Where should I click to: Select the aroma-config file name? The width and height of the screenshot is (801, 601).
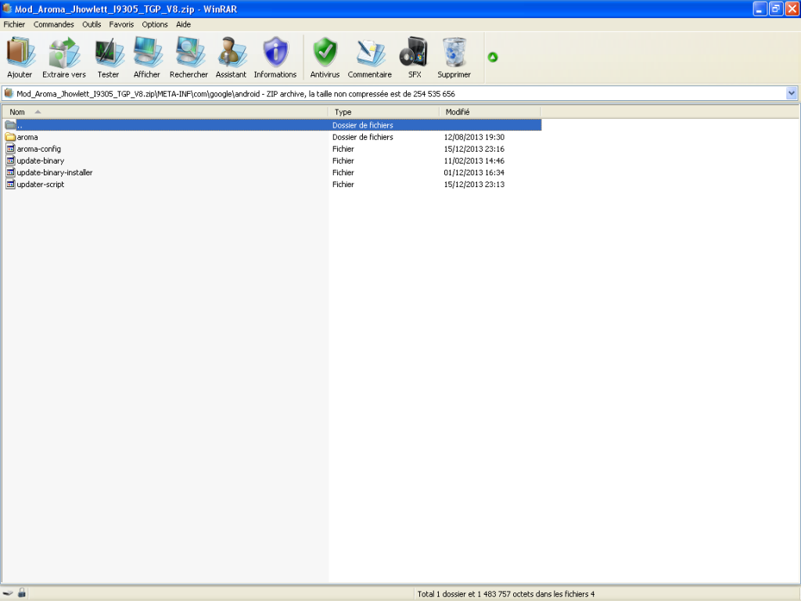coord(39,149)
